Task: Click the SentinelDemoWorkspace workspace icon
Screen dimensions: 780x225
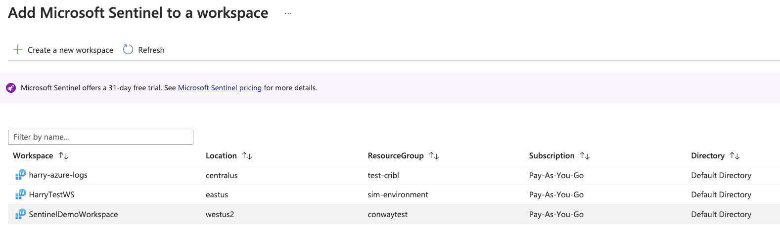Action: [20, 214]
